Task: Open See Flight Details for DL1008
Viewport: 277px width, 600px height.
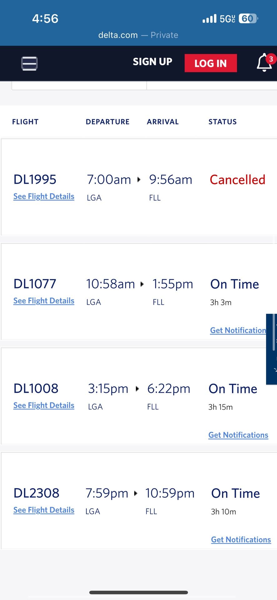Action: tap(44, 406)
